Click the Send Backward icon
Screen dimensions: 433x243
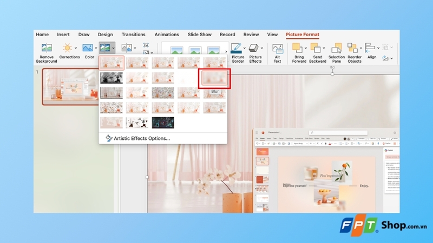coord(316,48)
